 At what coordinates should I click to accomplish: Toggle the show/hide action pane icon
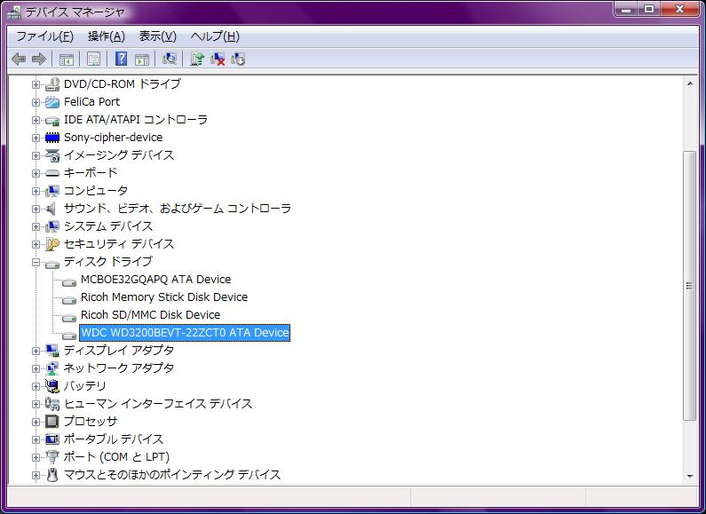(142, 59)
